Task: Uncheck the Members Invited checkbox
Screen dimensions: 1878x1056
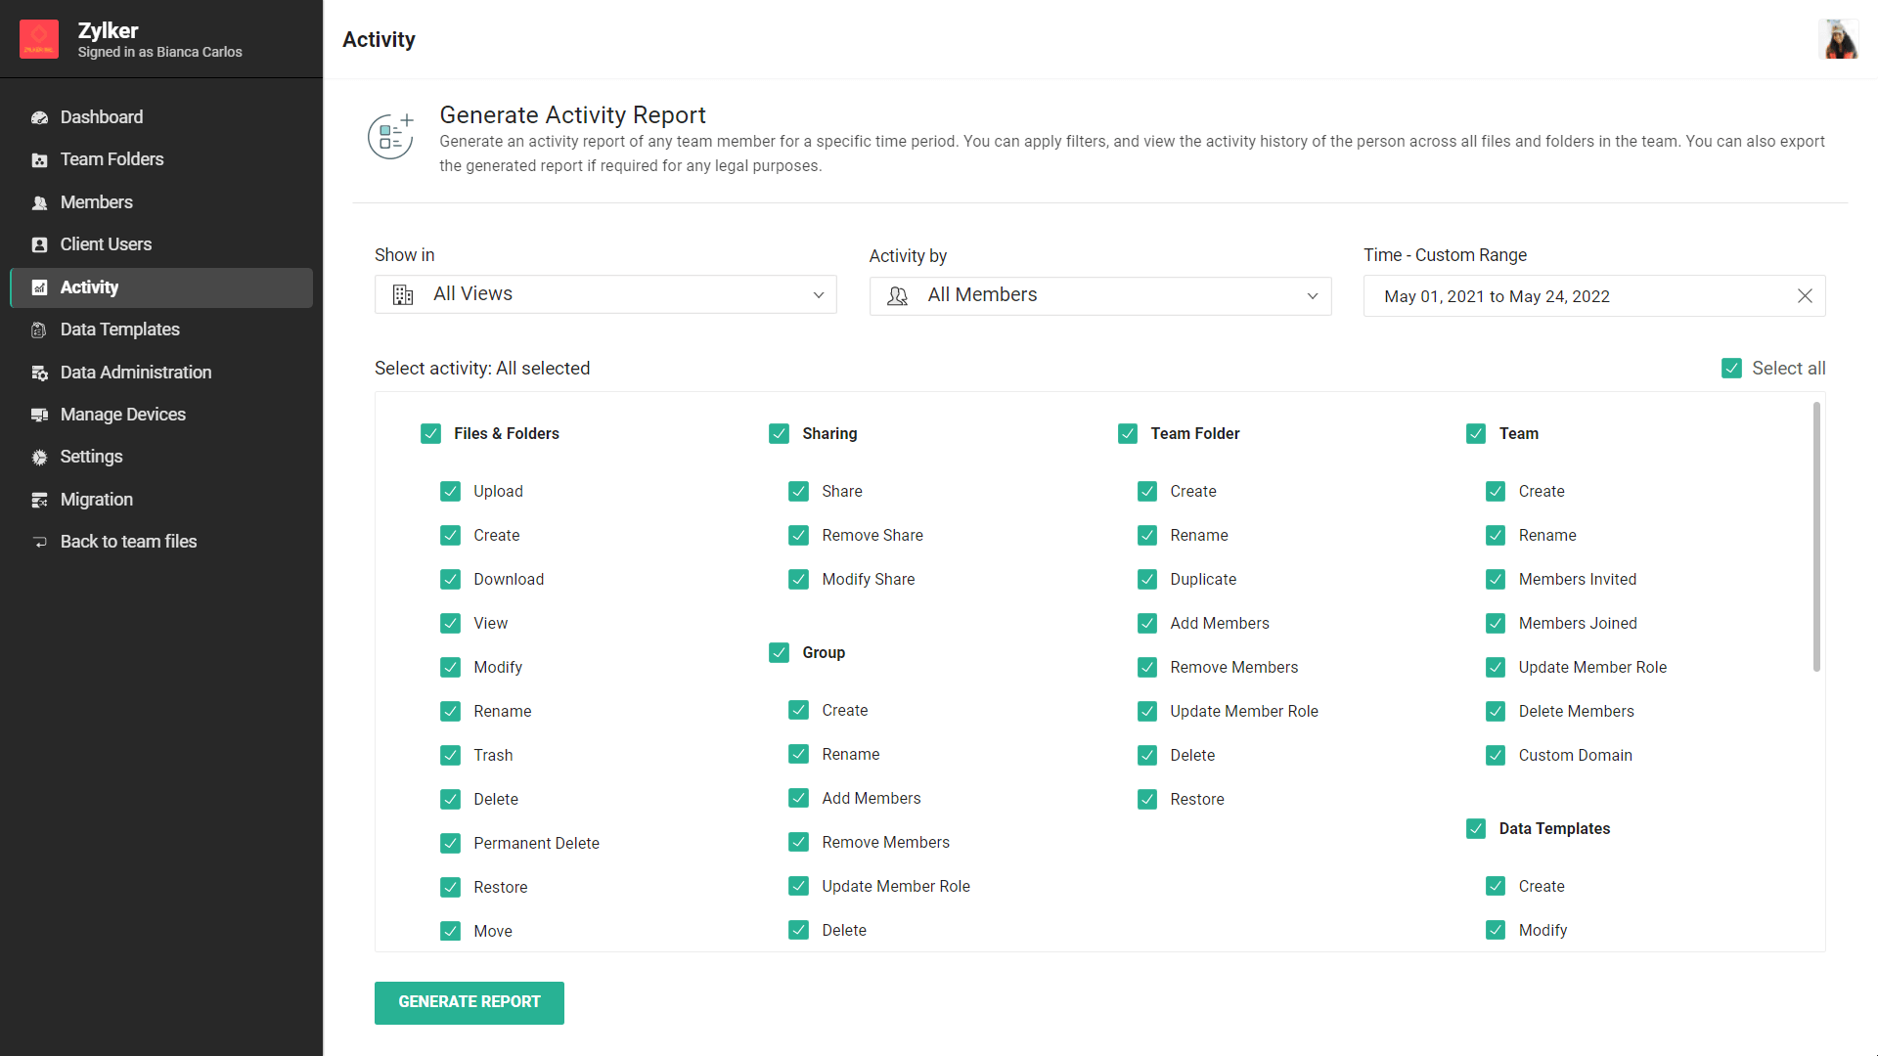Action: pos(1496,579)
